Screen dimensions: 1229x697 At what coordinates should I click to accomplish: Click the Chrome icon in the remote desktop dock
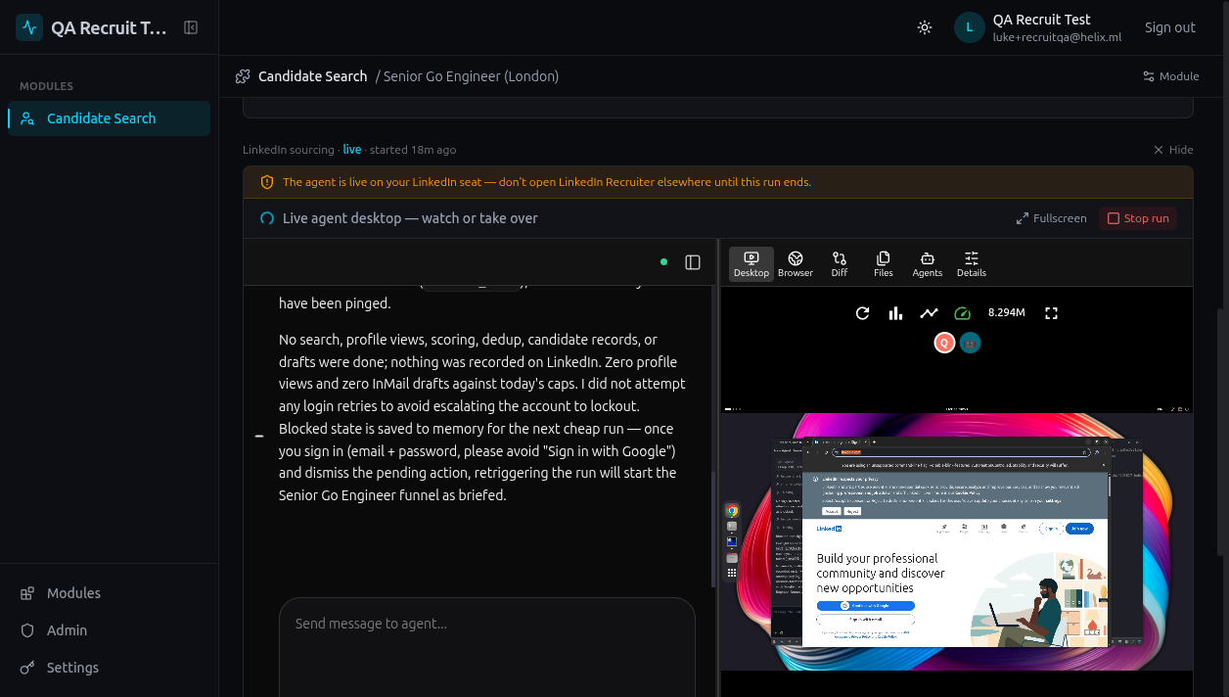point(732,511)
